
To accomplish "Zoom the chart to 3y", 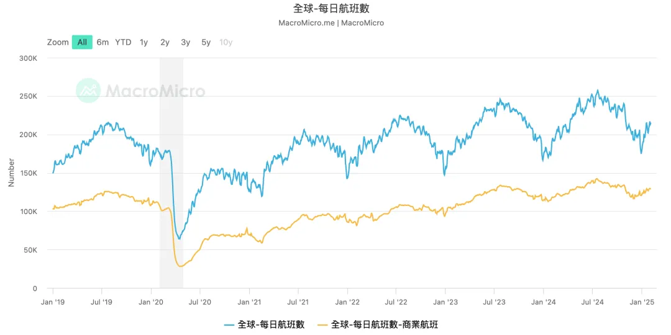I will click(185, 42).
